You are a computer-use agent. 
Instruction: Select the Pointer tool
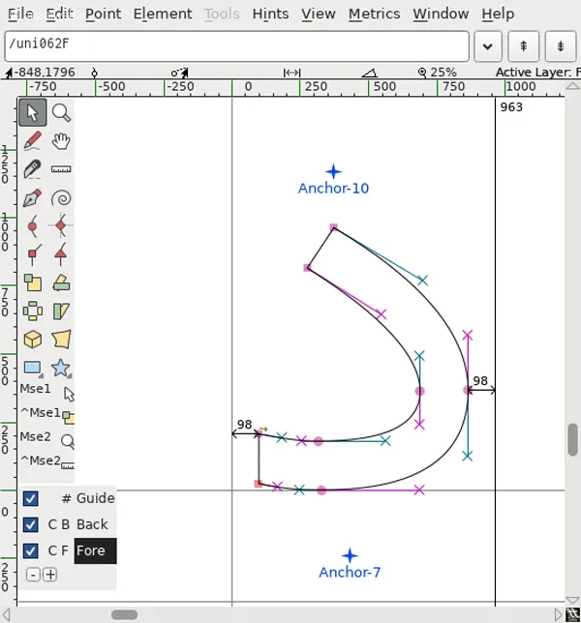tap(32, 112)
